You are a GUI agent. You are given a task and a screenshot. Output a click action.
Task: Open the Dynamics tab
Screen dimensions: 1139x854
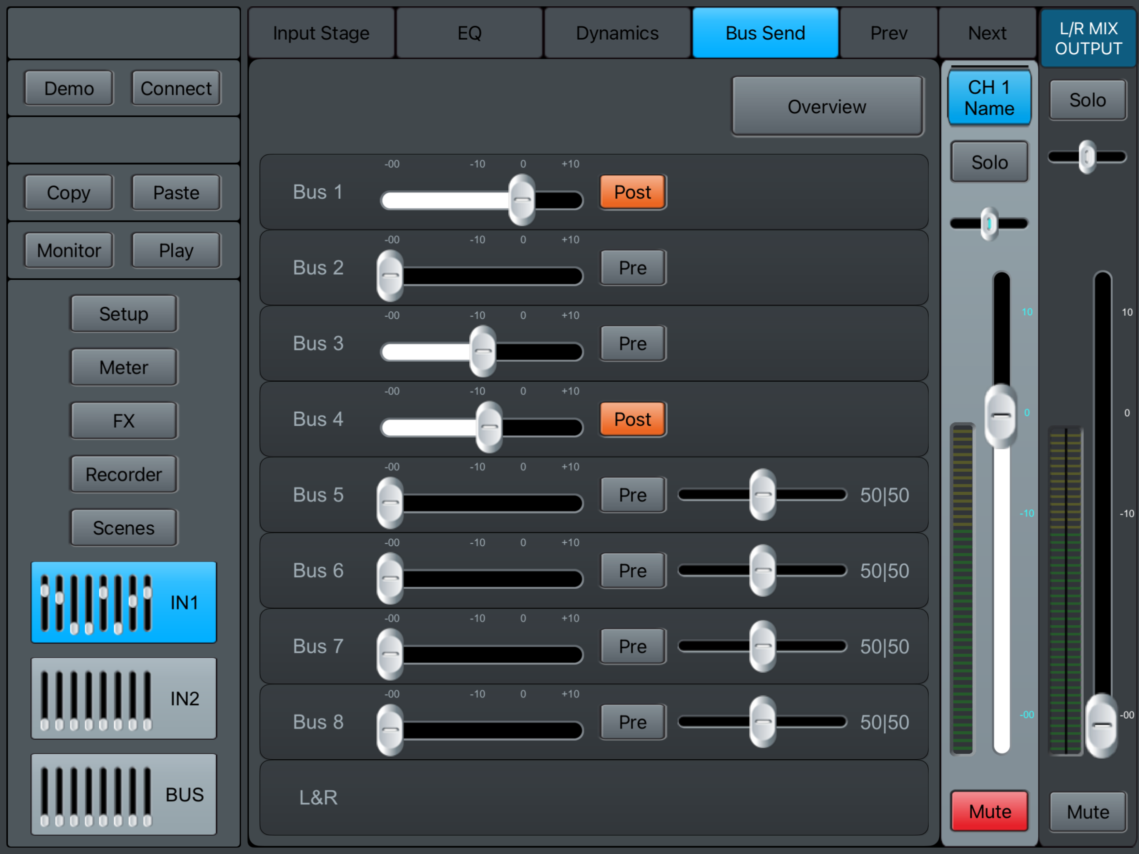618,33
